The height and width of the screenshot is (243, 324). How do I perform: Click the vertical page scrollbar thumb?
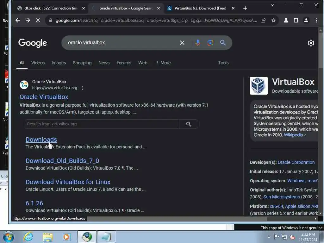point(321,50)
